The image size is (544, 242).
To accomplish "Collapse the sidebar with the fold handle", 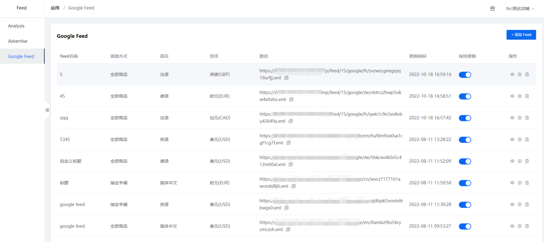I will click(x=47, y=110).
